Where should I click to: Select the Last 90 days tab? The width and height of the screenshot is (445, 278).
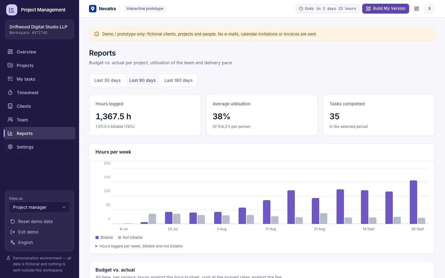coord(142,80)
